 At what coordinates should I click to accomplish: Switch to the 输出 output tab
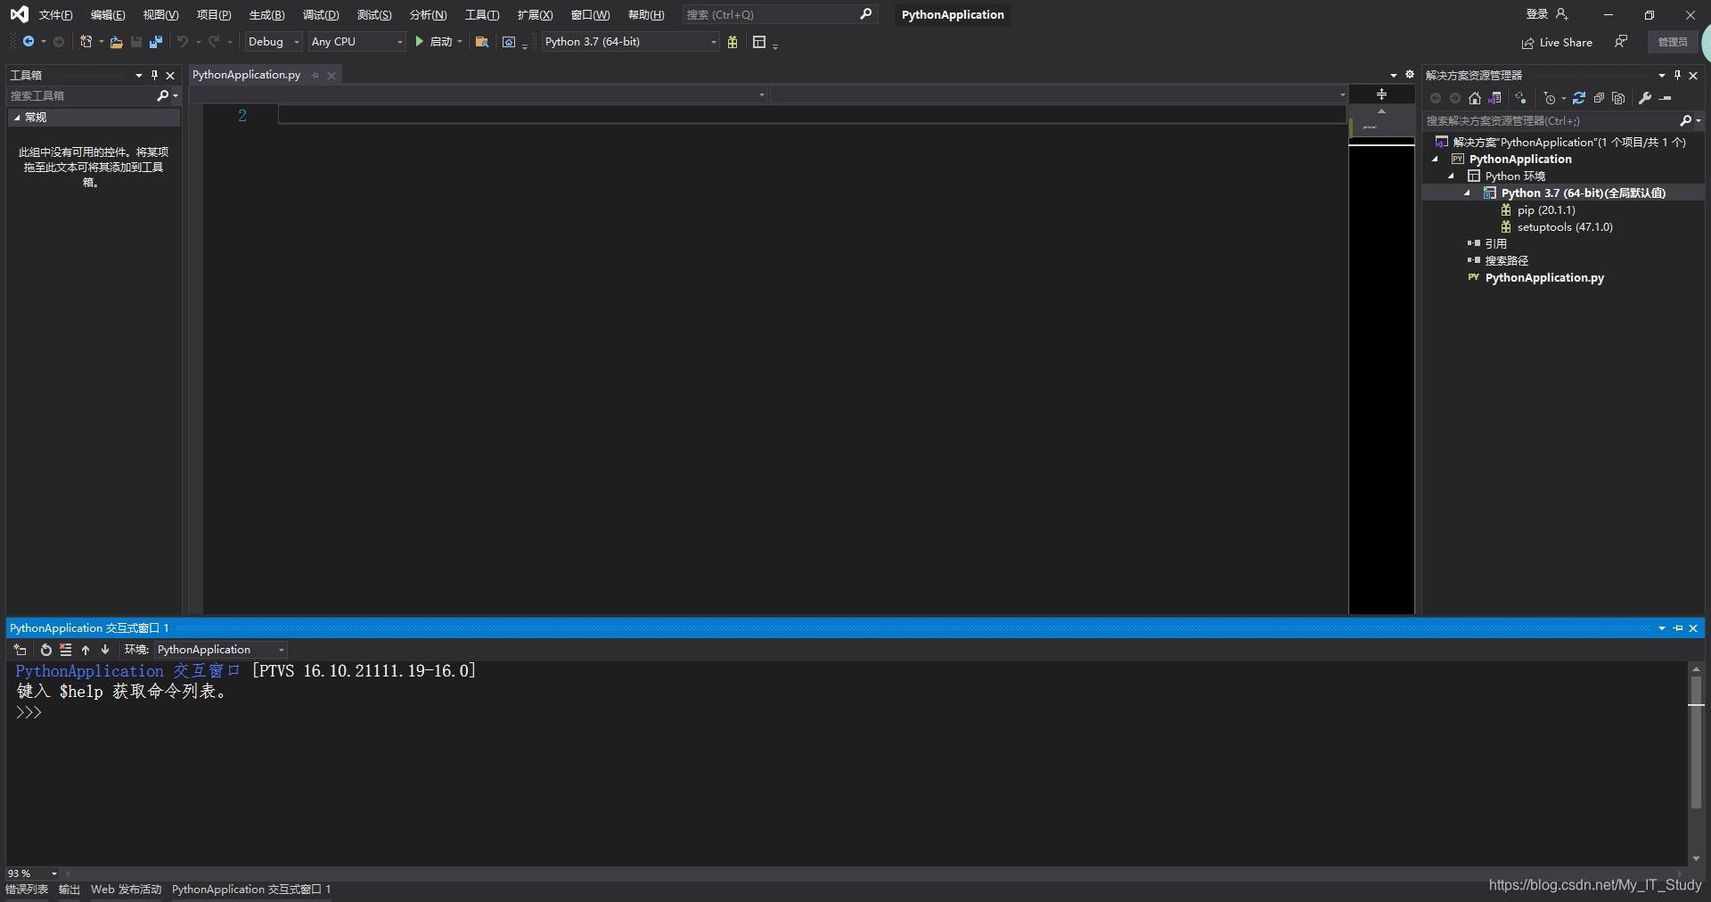69,889
